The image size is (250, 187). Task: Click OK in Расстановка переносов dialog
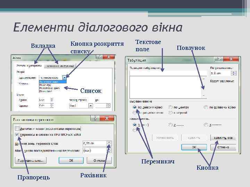pos(71,160)
